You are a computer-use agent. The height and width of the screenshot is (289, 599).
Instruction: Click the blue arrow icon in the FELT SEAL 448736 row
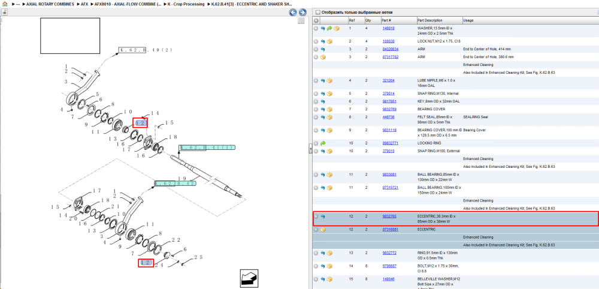[323, 117]
